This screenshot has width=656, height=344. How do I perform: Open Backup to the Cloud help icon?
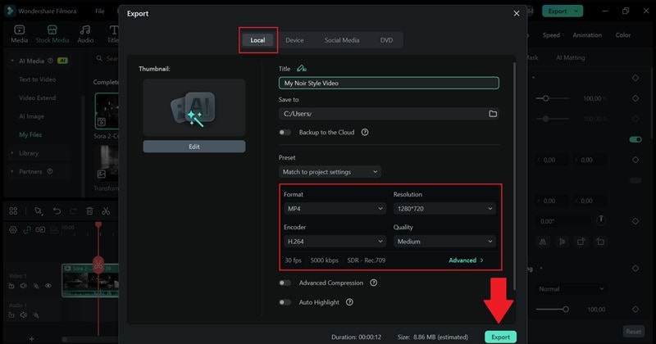(365, 132)
